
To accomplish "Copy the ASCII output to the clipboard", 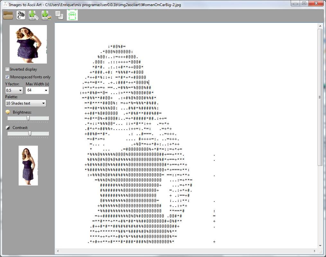I will (x=59, y=15).
